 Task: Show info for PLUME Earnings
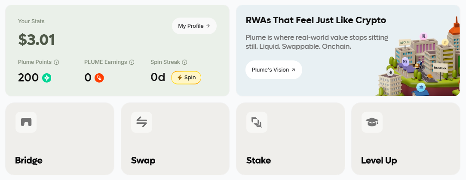coord(132,62)
